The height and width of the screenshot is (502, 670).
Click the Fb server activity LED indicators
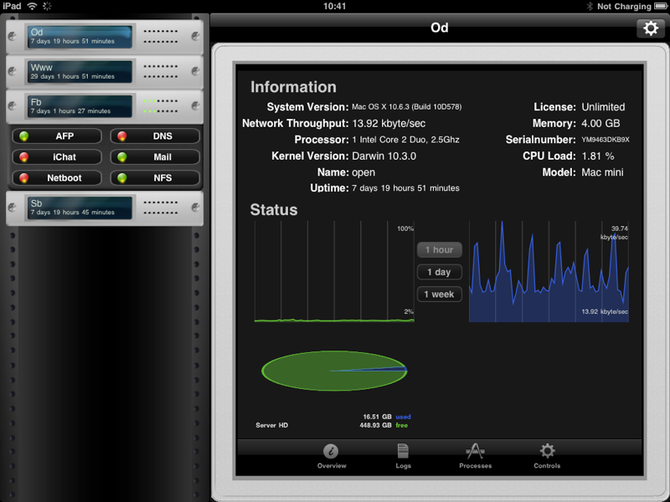[x=161, y=106]
